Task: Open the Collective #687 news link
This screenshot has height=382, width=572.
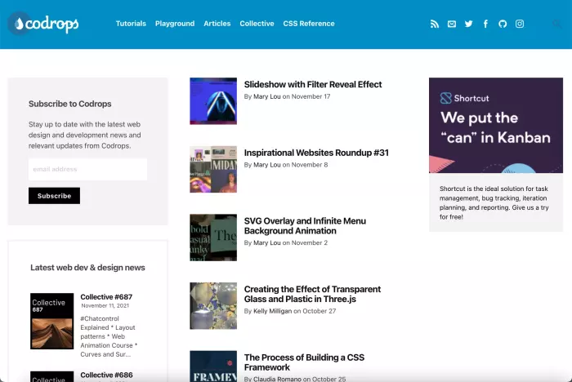Action: click(106, 297)
